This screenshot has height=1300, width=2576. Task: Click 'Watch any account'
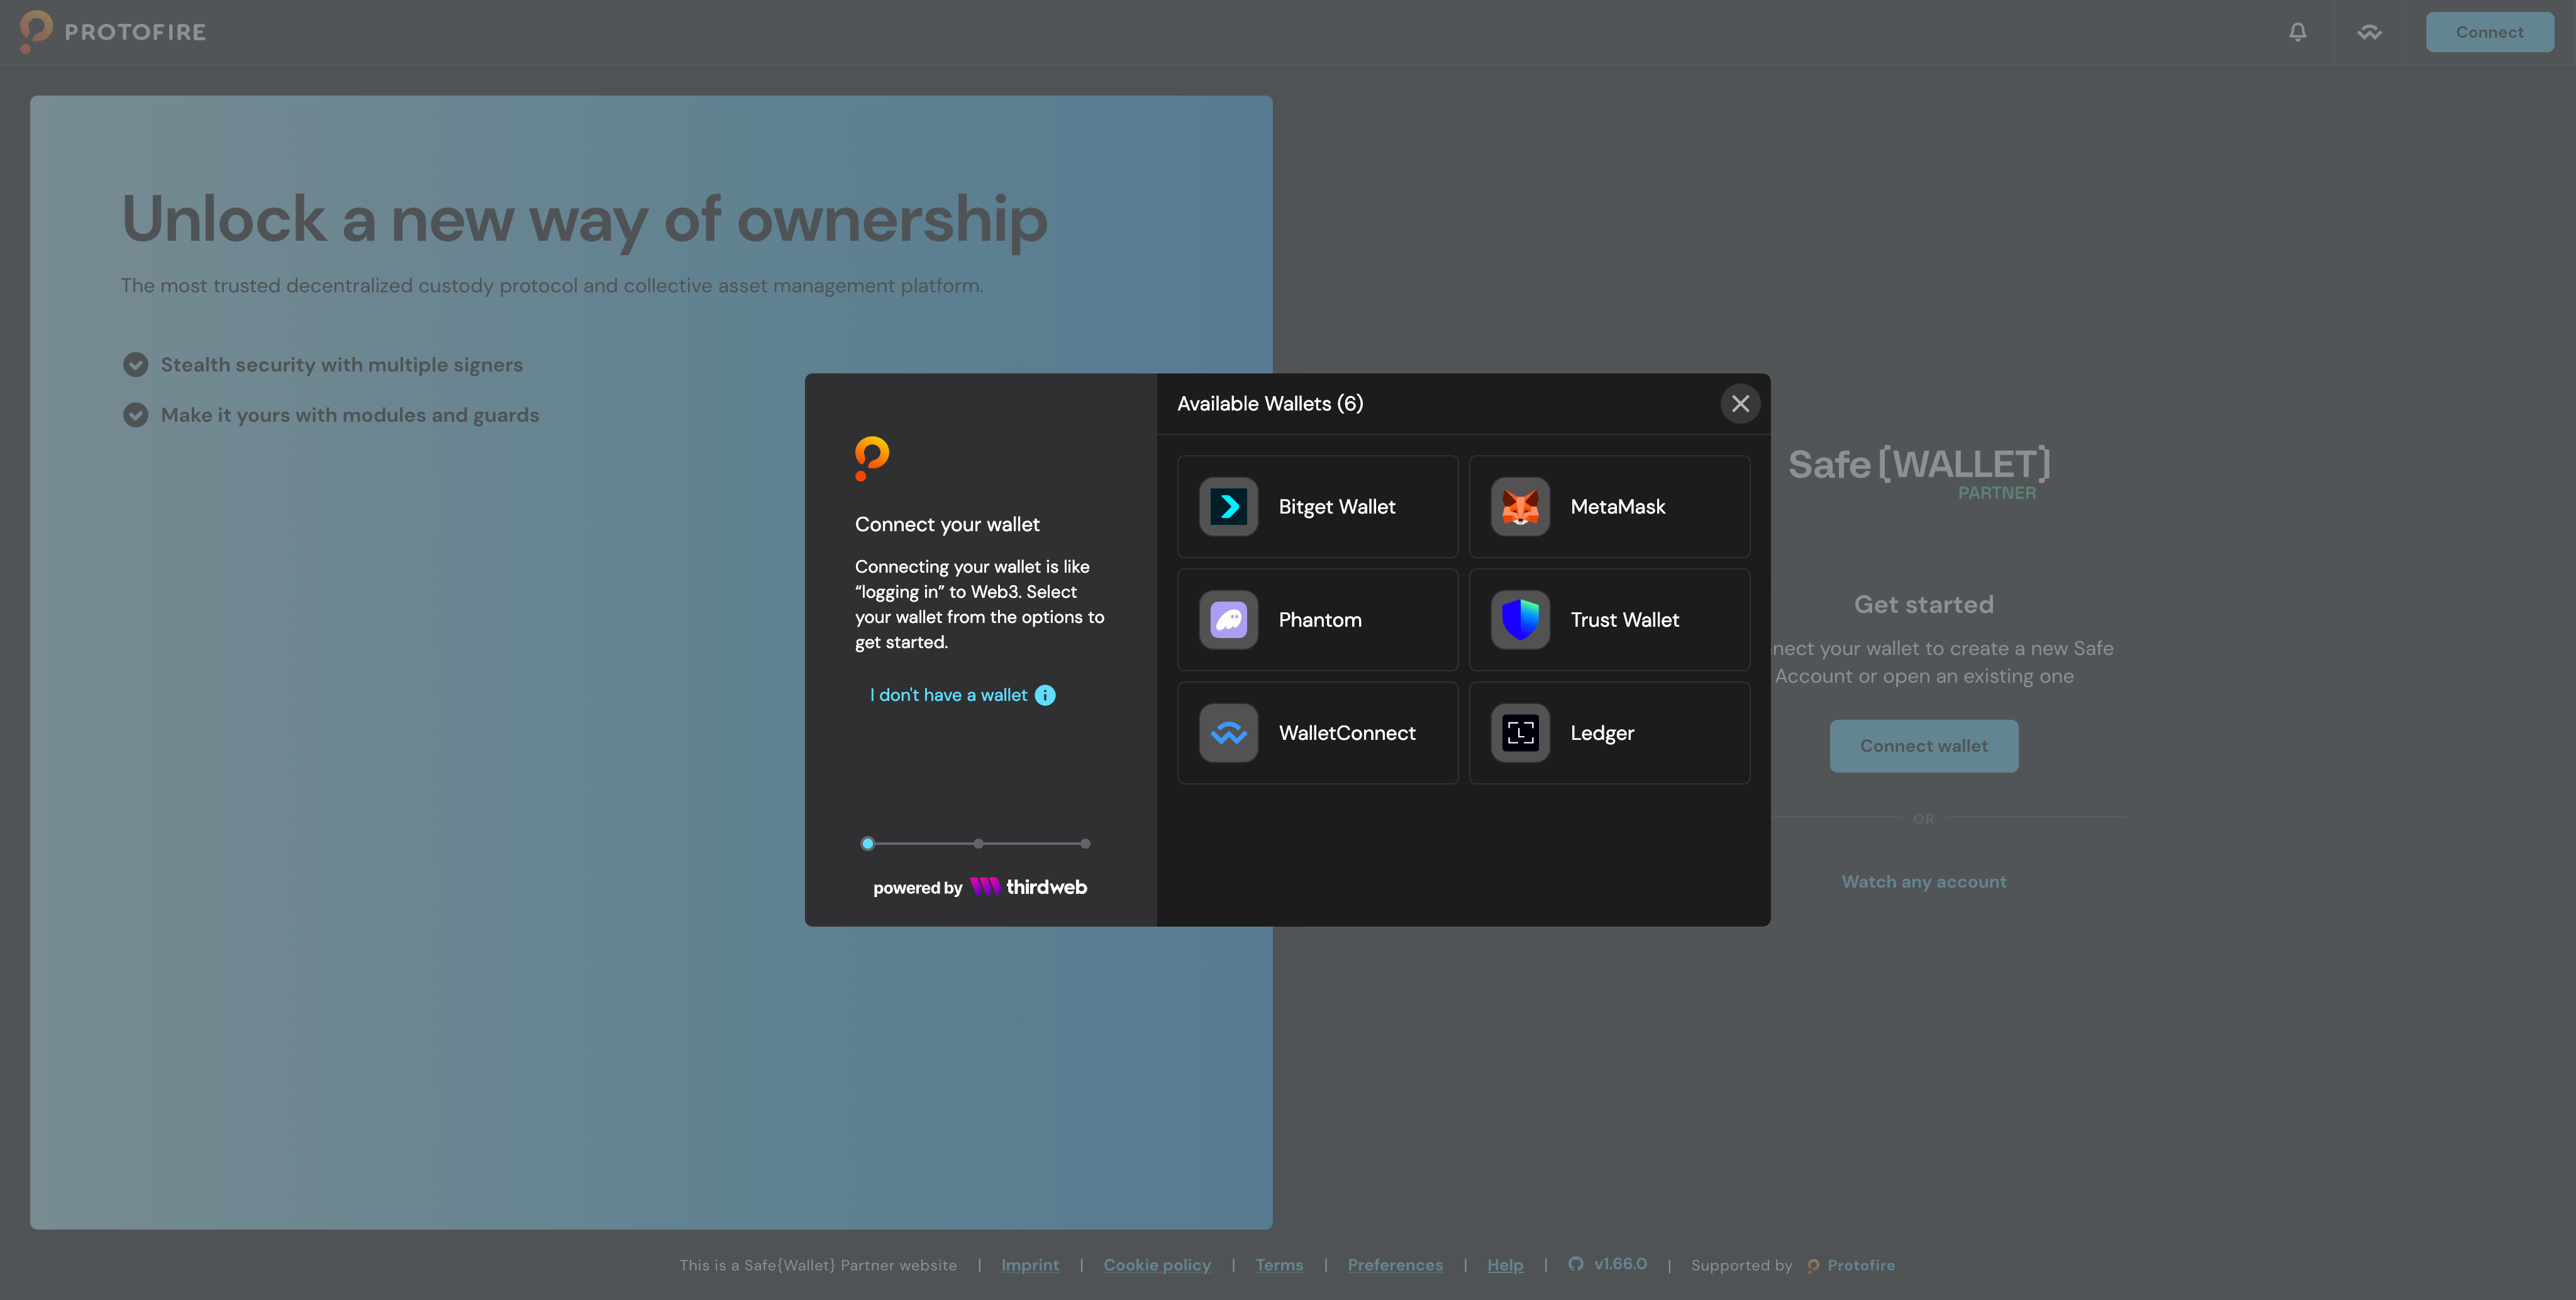click(1923, 880)
